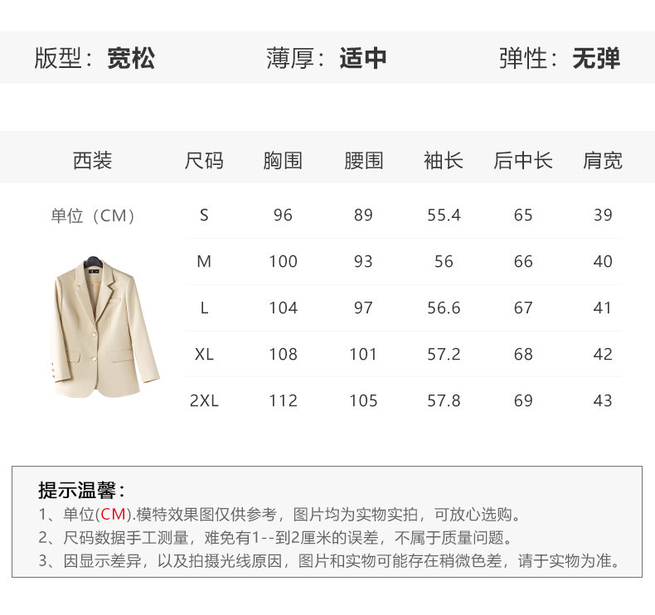
Task: Click sleeve length 55.4 in the S row
Action: (444, 215)
